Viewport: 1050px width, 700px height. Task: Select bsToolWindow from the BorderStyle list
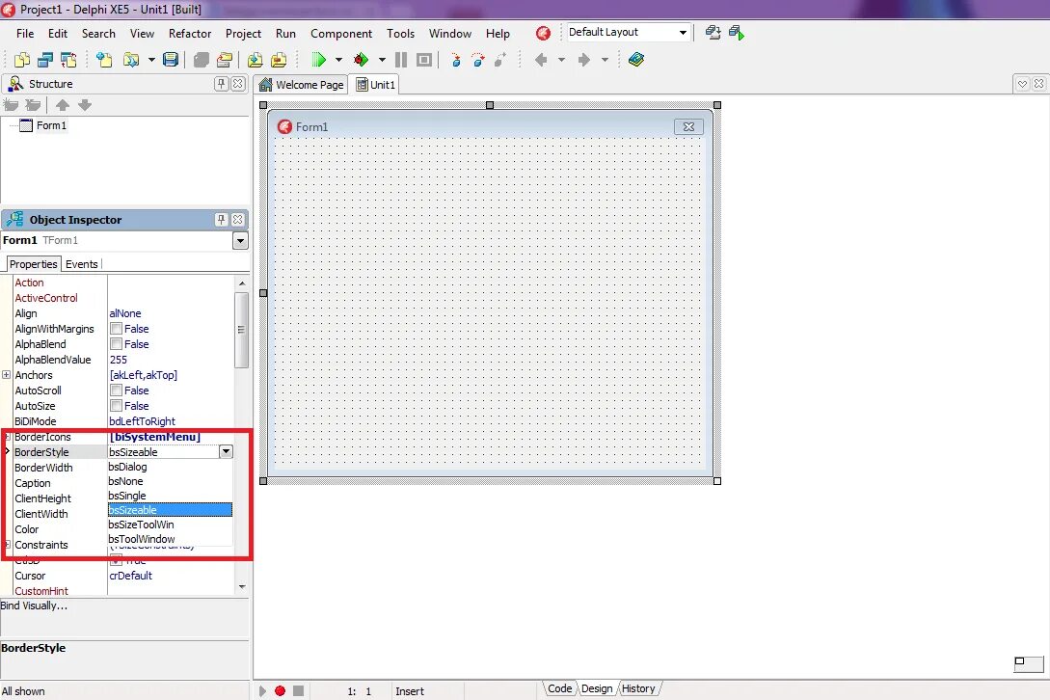click(x=170, y=539)
